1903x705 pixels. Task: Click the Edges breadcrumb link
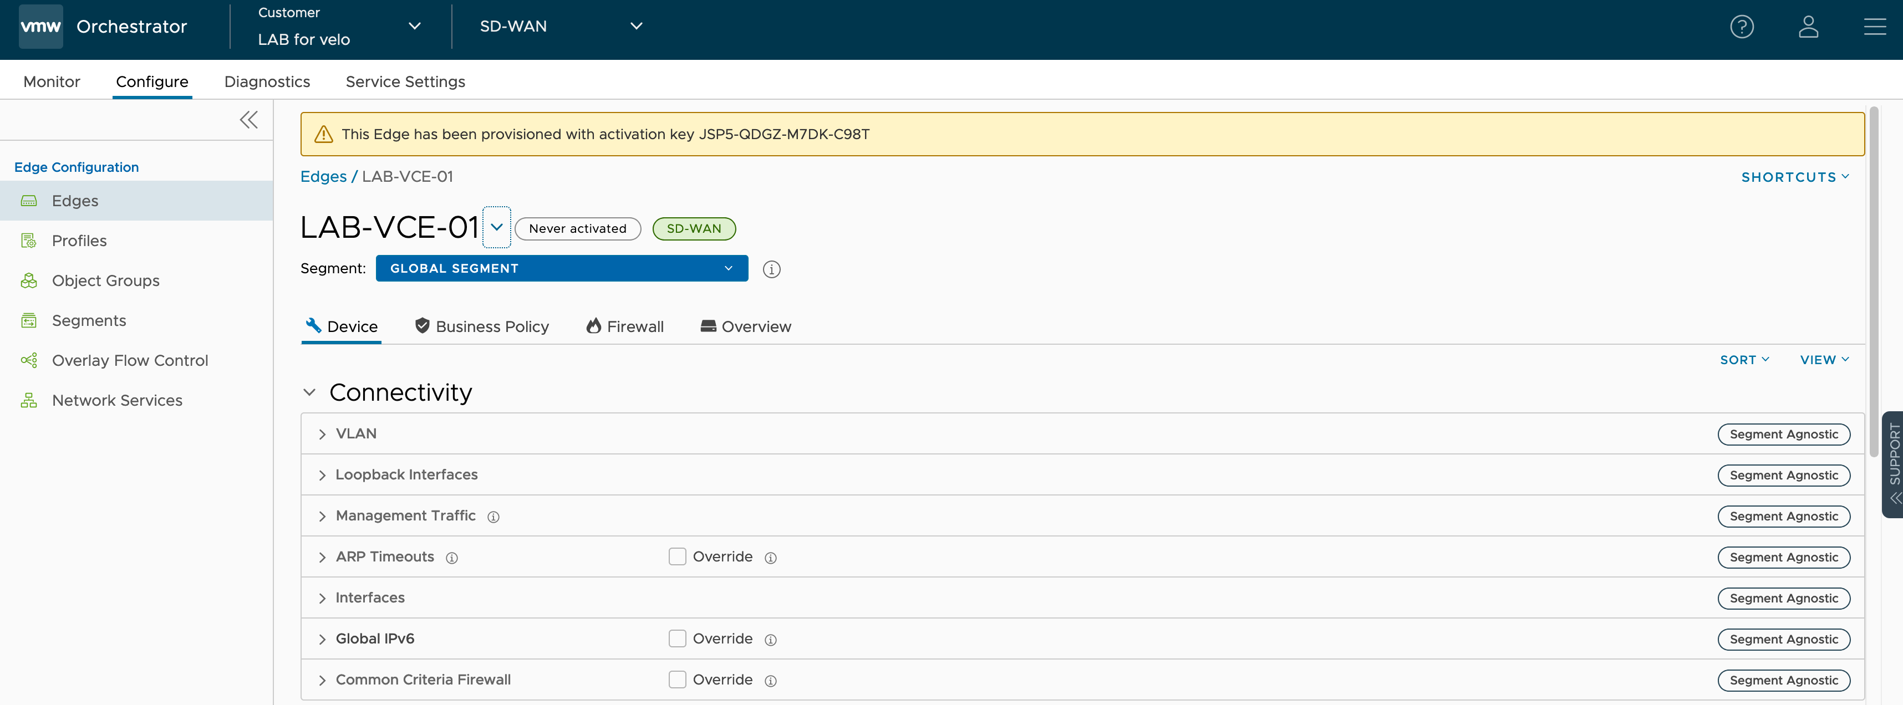[323, 176]
